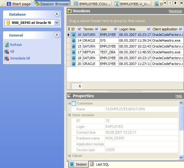This screenshot has width=184, height=168.
Task: Collapse the Database panel section
Action: pyautogui.click(x=56, y=14)
